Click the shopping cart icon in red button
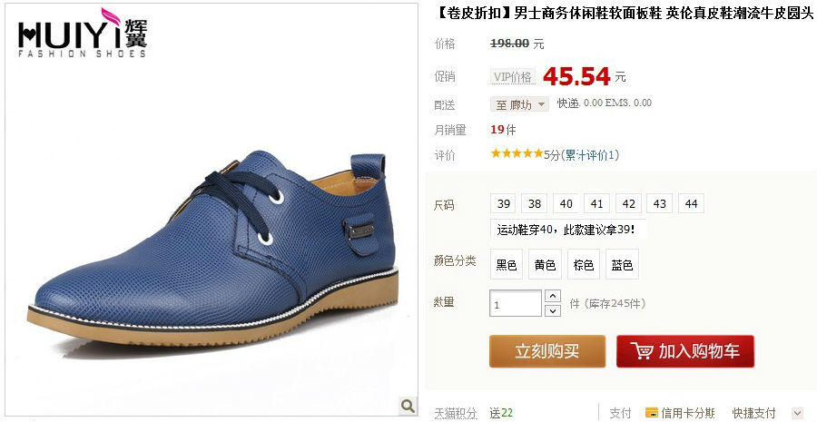 point(641,350)
